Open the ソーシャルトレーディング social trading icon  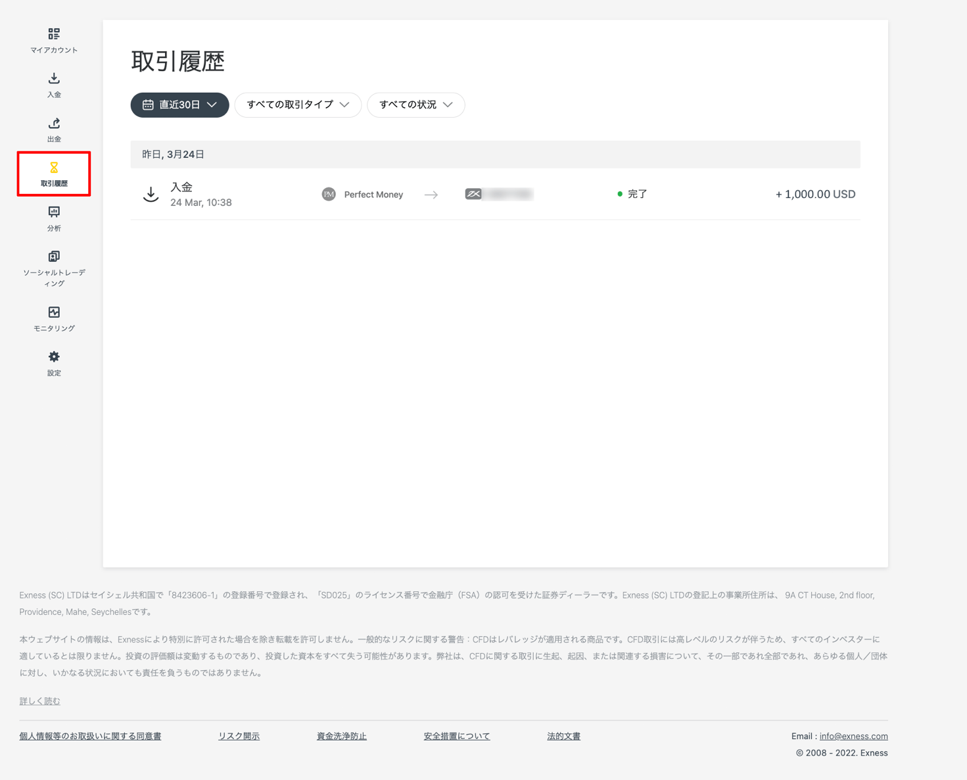54,256
